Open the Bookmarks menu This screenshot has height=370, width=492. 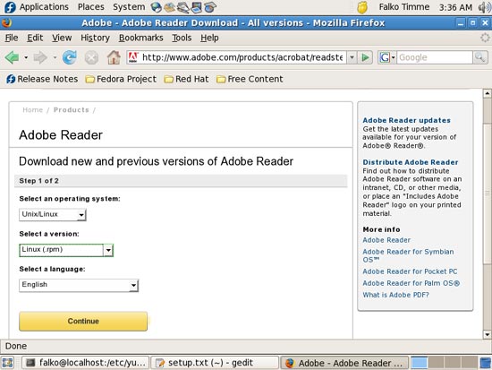(140, 38)
